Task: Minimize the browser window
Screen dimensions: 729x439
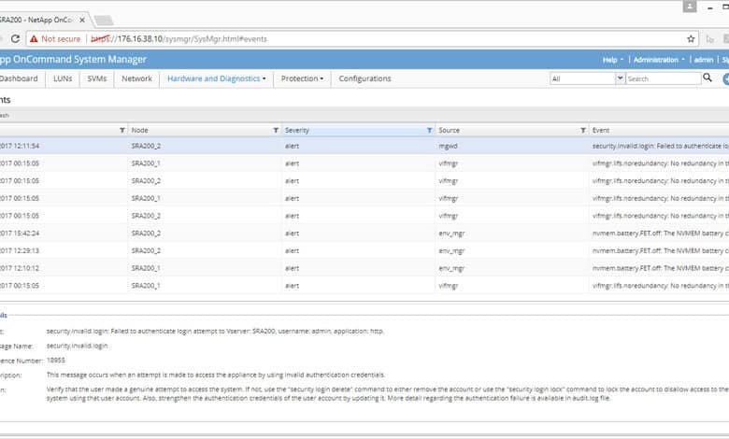Action: click(710, 7)
